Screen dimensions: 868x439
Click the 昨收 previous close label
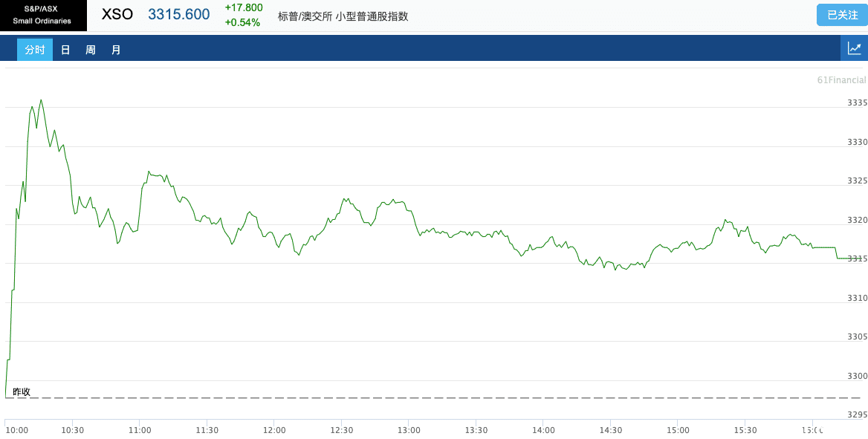(22, 392)
